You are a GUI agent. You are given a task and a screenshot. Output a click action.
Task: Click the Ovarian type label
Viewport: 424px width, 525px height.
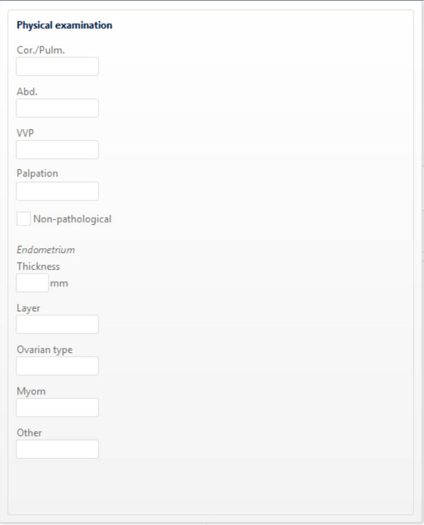44,350
